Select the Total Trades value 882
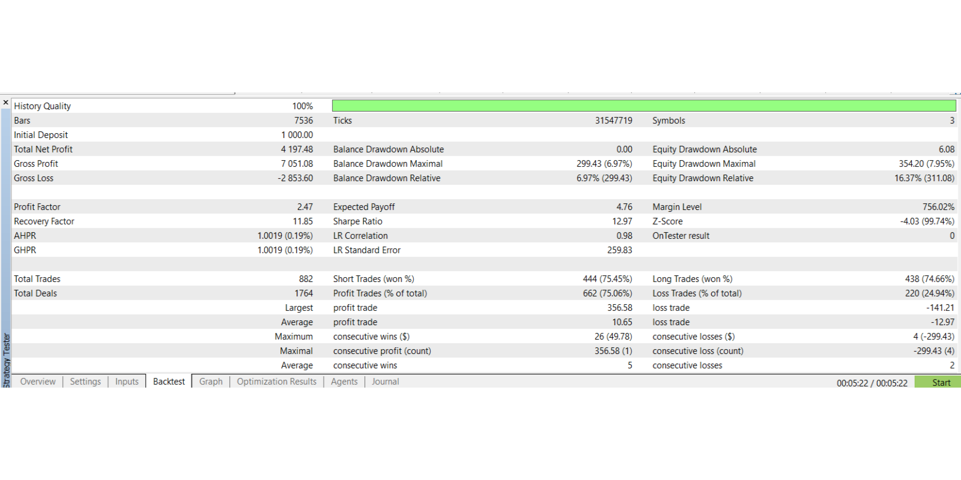Screen dimensions: 961x480 coord(306,279)
